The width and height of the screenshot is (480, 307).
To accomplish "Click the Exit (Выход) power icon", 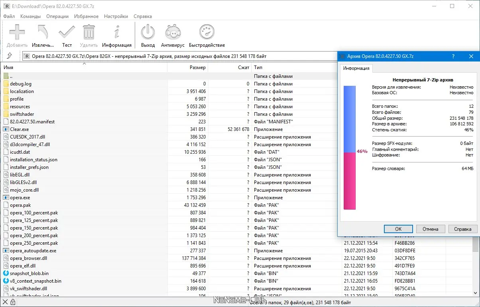I will [148, 32].
